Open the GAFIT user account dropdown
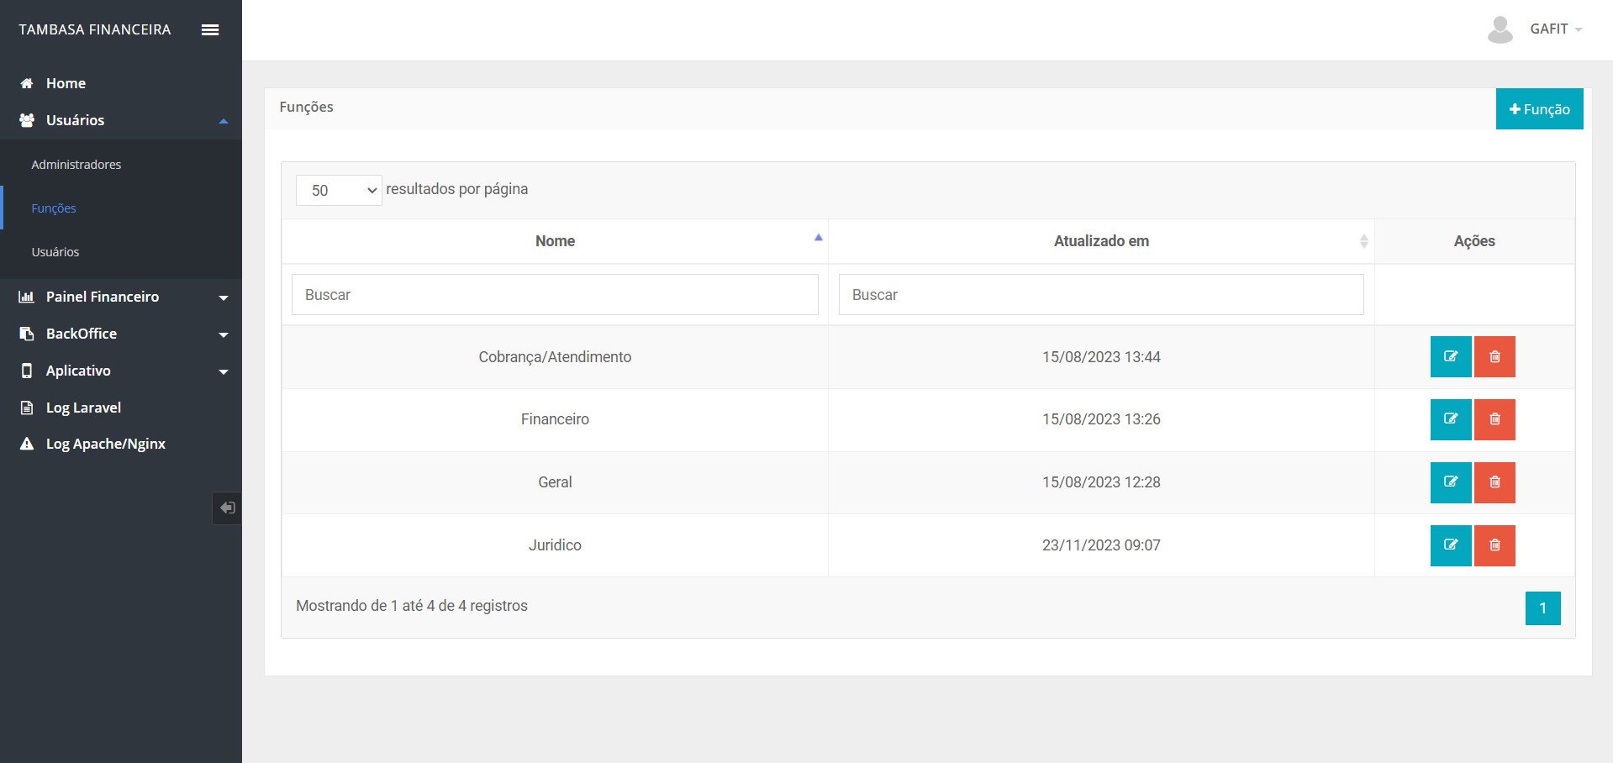The image size is (1613, 763). pos(1555,29)
